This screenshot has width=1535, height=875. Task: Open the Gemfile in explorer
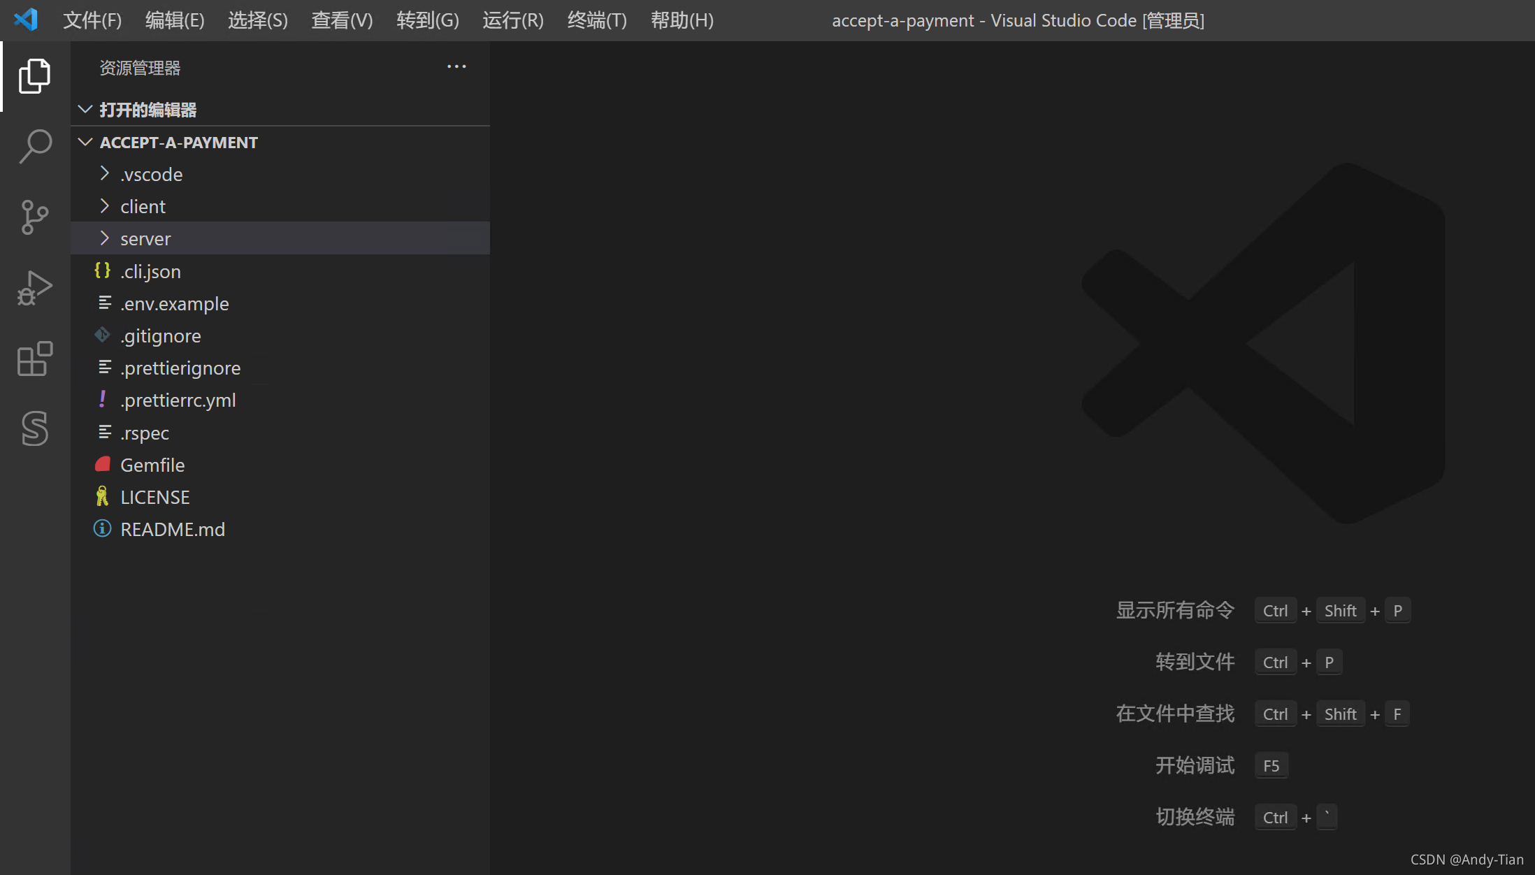(152, 465)
